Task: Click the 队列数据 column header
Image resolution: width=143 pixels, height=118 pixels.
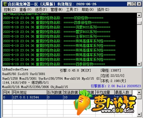Action: [55, 92]
